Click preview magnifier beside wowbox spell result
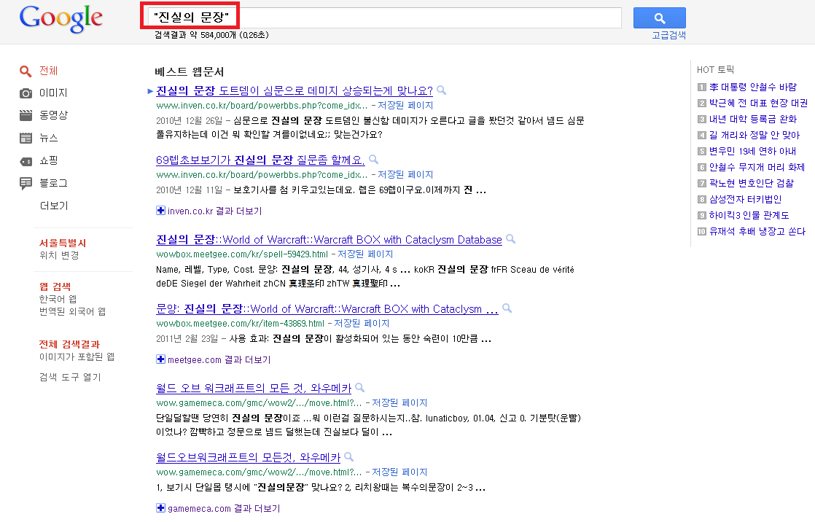815x522 pixels. tap(510, 239)
